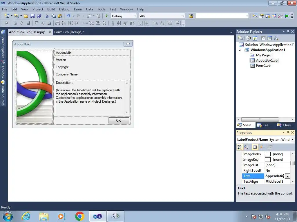The width and height of the screenshot is (297, 222).
Task: Sort properties alphabetically with A-Z icon
Action: [247, 147]
